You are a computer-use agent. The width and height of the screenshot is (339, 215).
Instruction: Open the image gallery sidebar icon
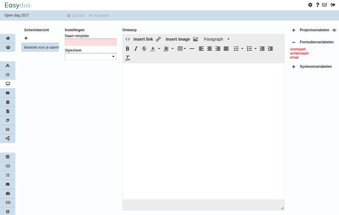(x=8, y=129)
